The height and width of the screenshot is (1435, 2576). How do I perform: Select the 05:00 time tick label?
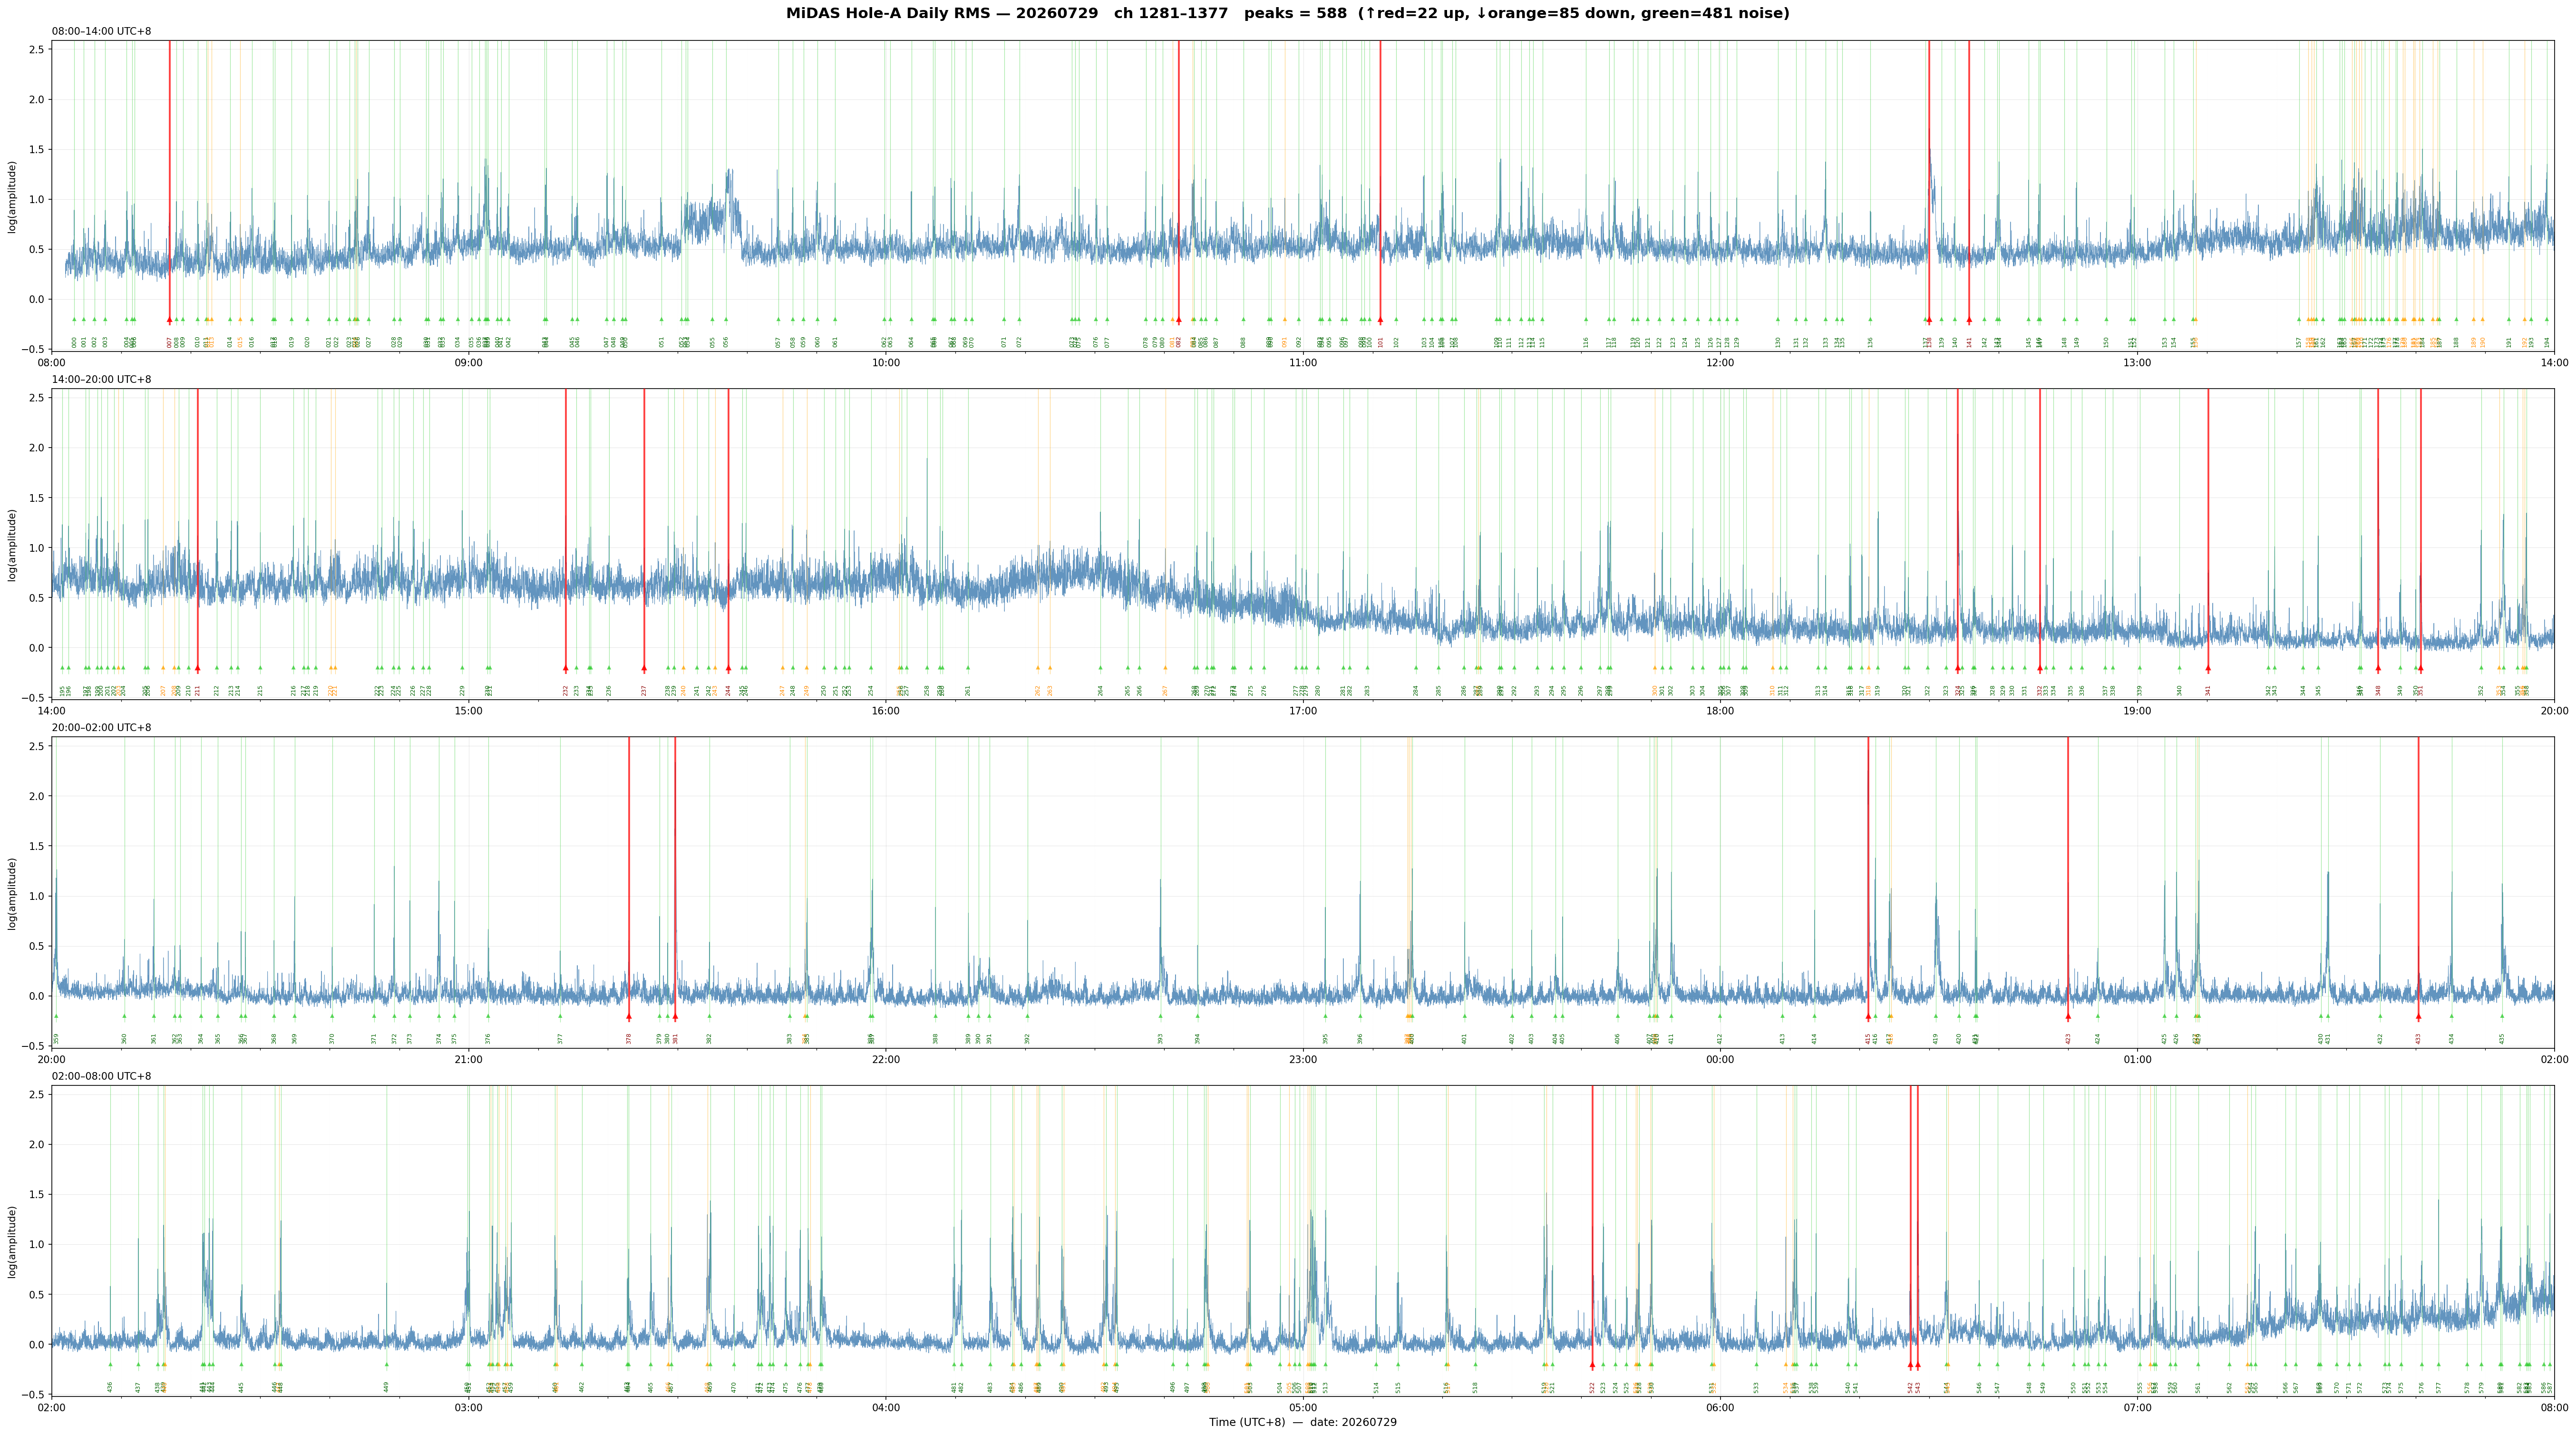click(1303, 1407)
